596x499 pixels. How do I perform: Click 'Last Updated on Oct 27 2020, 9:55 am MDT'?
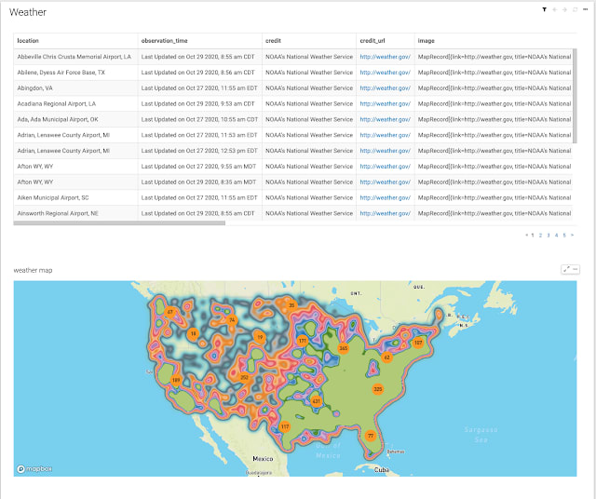(x=198, y=166)
